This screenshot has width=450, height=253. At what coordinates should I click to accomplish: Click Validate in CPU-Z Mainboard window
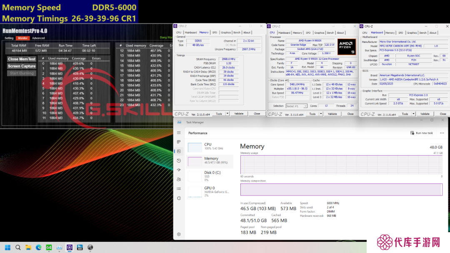tap(425, 114)
